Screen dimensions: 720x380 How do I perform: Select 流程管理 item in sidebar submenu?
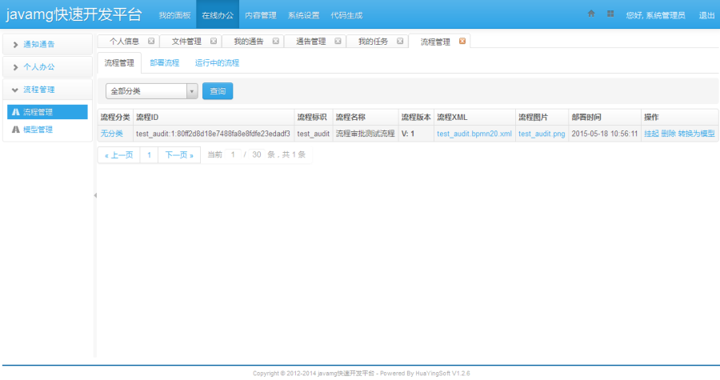click(x=47, y=112)
